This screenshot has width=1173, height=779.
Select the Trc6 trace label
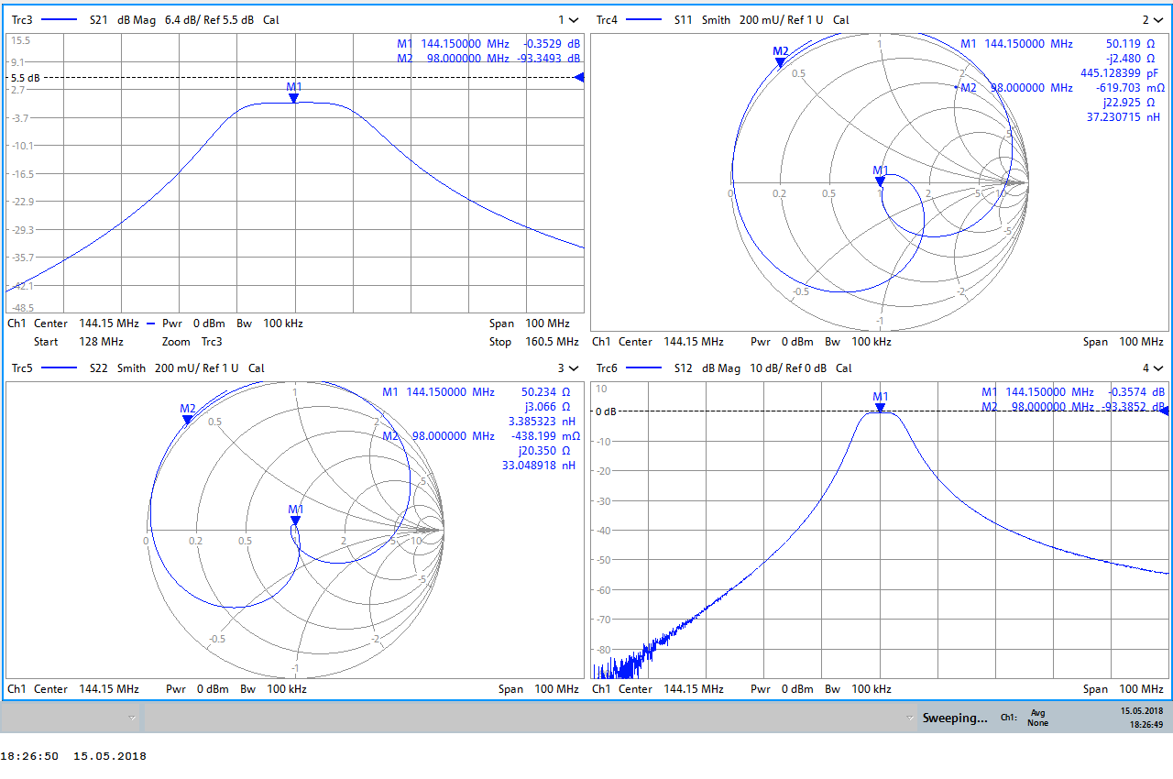[x=607, y=368]
